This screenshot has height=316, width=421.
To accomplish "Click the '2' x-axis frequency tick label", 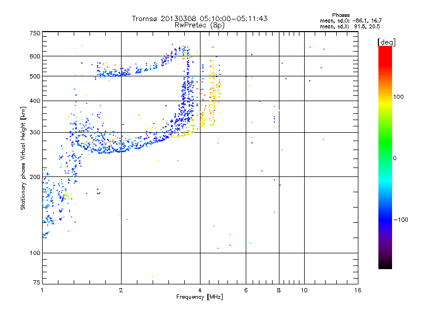I will [121, 290].
